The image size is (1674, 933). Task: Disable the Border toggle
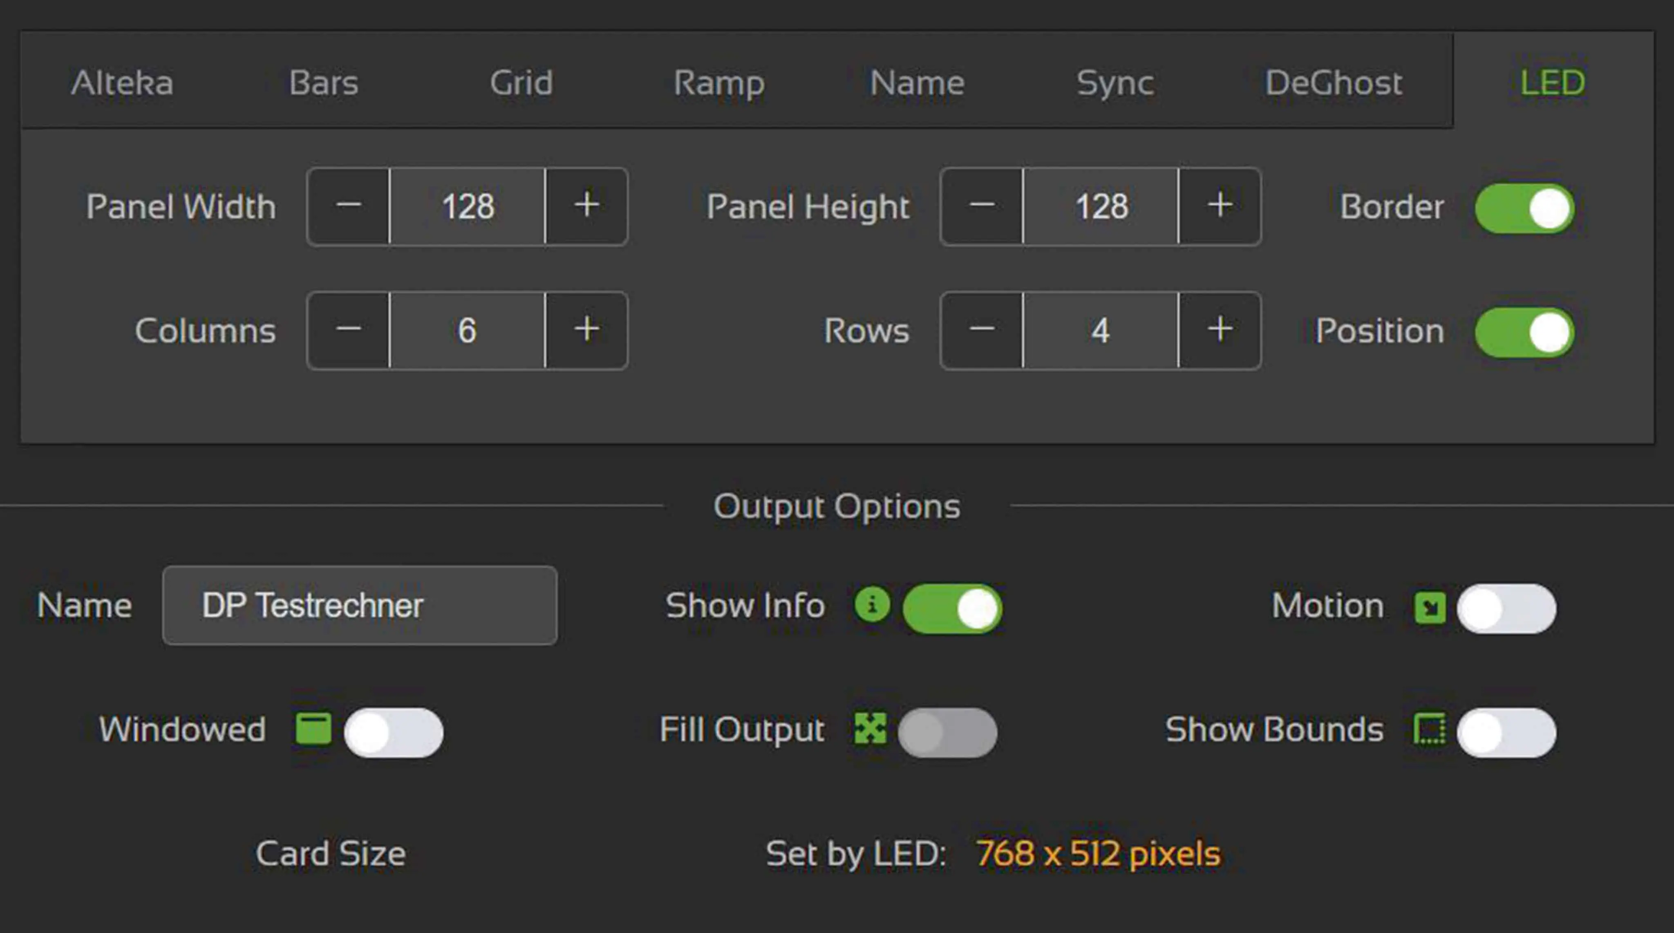point(1524,208)
